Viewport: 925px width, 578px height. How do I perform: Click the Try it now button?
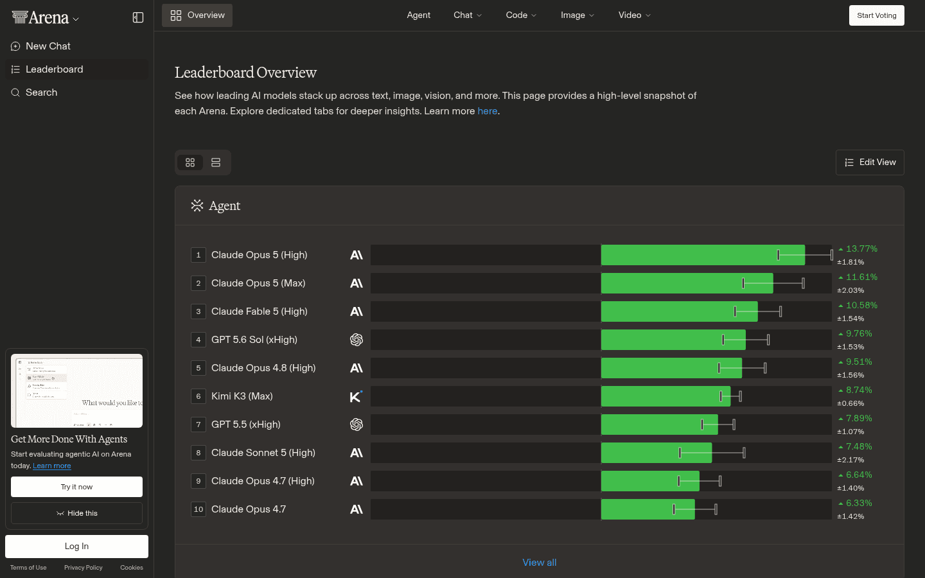tap(76, 487)
